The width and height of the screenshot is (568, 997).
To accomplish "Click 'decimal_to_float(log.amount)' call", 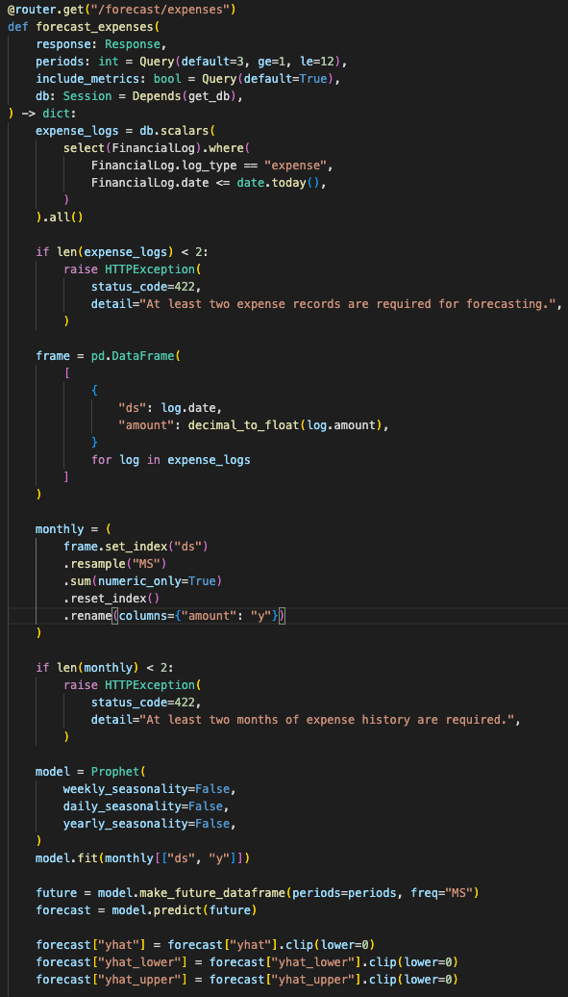I will click(x=284, y=424).
